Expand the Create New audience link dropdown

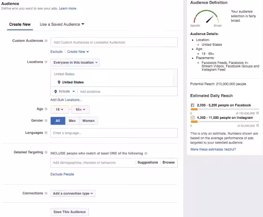(x=78, y=51)
